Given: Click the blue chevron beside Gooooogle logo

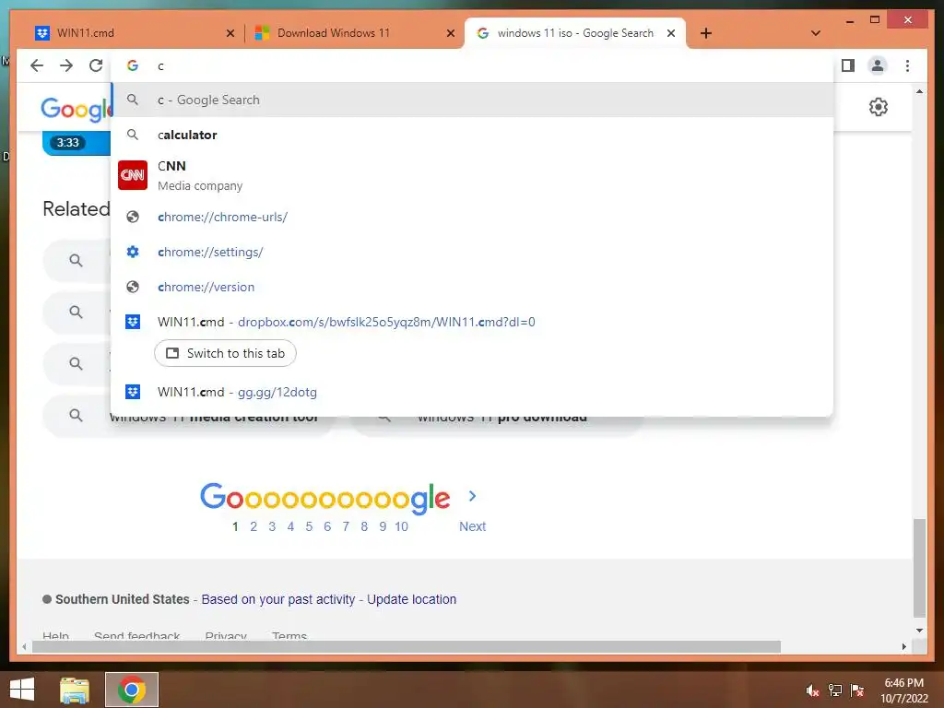Looking at the screenshot, I should 473,496.
